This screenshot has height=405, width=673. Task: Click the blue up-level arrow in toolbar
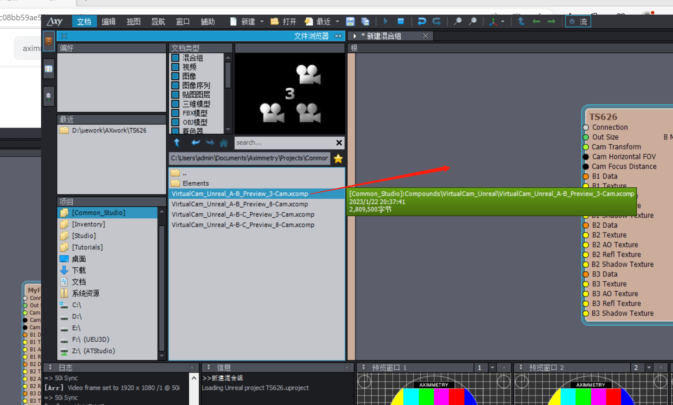[521, 21]
